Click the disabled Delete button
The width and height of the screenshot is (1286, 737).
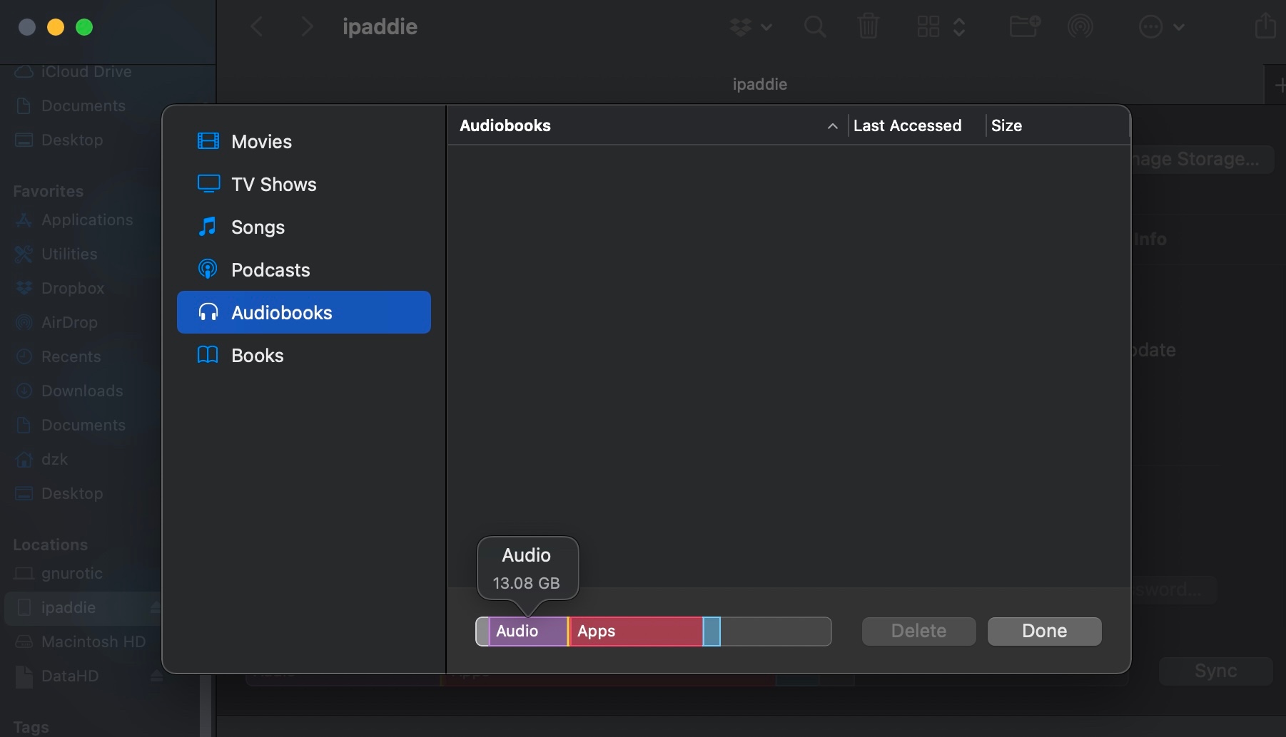(919, 631)
